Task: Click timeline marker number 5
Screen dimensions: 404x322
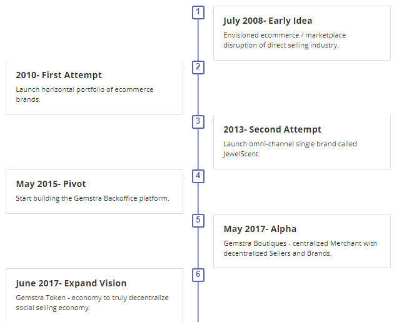Action: point(198,221)
